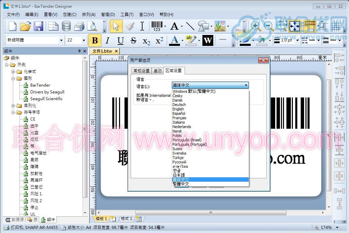349x233 pixels.
Task: Save the document with floppy icon
Action: click(38, 26)
